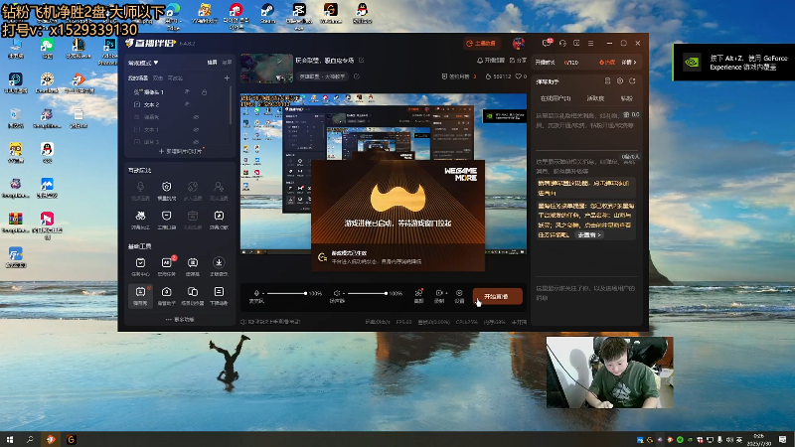Click the add-source button below the source list
This screenshot has width=795, height=447.
pos(180,151)
